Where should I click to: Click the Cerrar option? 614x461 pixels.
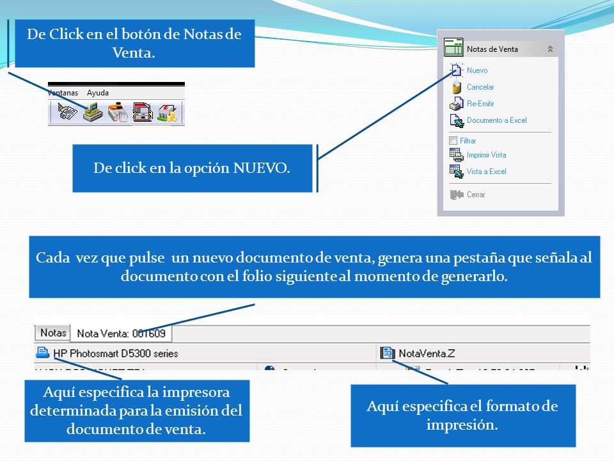(x=476, y=195)
